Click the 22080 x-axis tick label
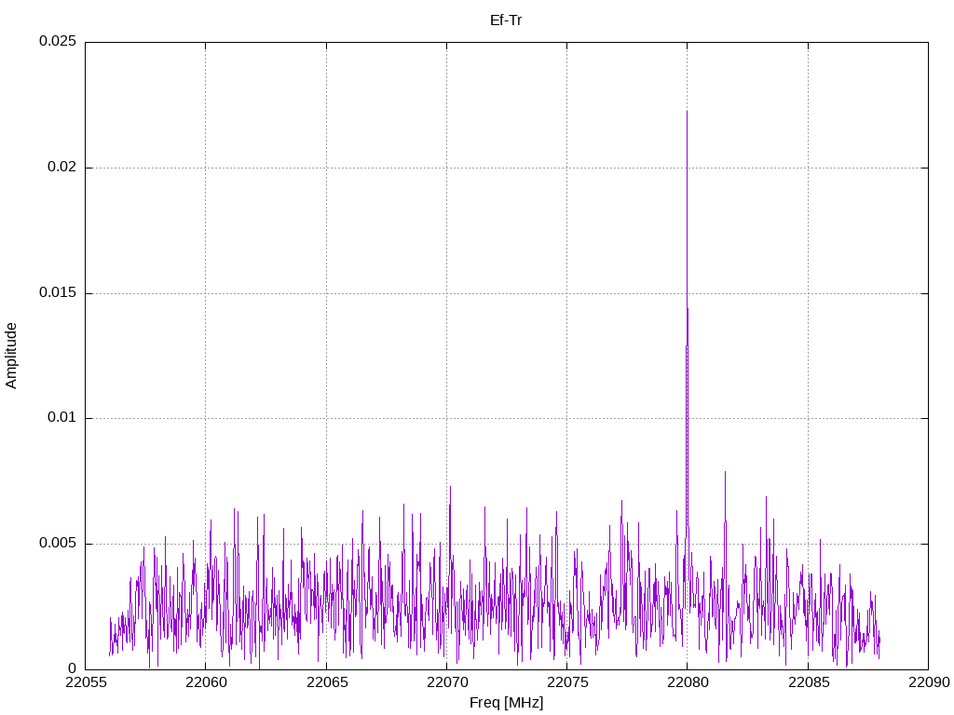Viewport: 954px width, 715px height. 687,683
